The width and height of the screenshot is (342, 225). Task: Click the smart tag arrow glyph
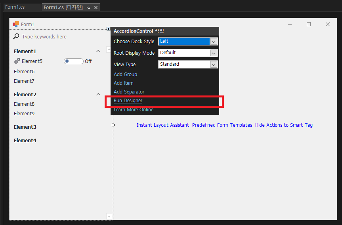coord(109,29)
